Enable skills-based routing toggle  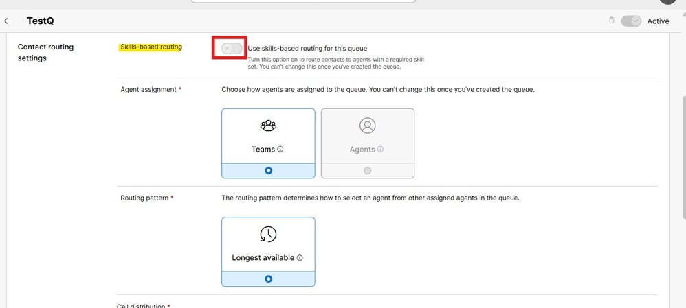point(232,49)
